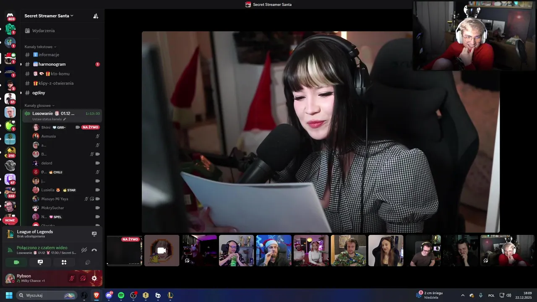The height and width of the screenshot is (302, 537).
Task: Open user settings gear icon
Action: (x=94, y=278)
